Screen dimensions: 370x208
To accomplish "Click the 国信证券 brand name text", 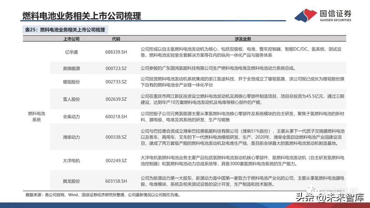I will tap(335, 13).
